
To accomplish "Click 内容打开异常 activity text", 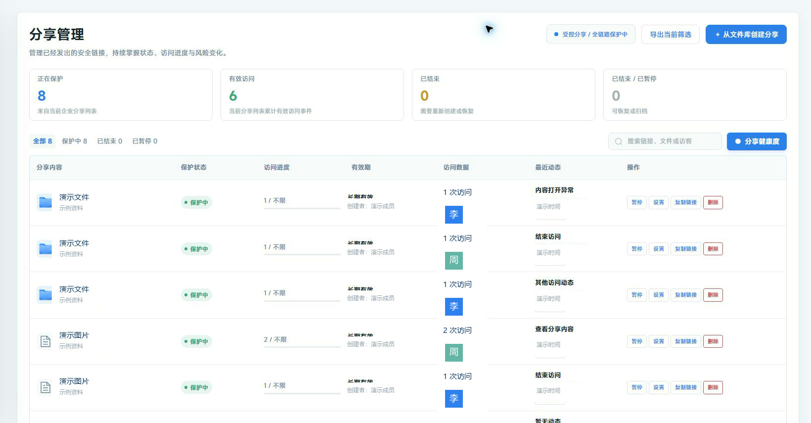I will point(554,190).
